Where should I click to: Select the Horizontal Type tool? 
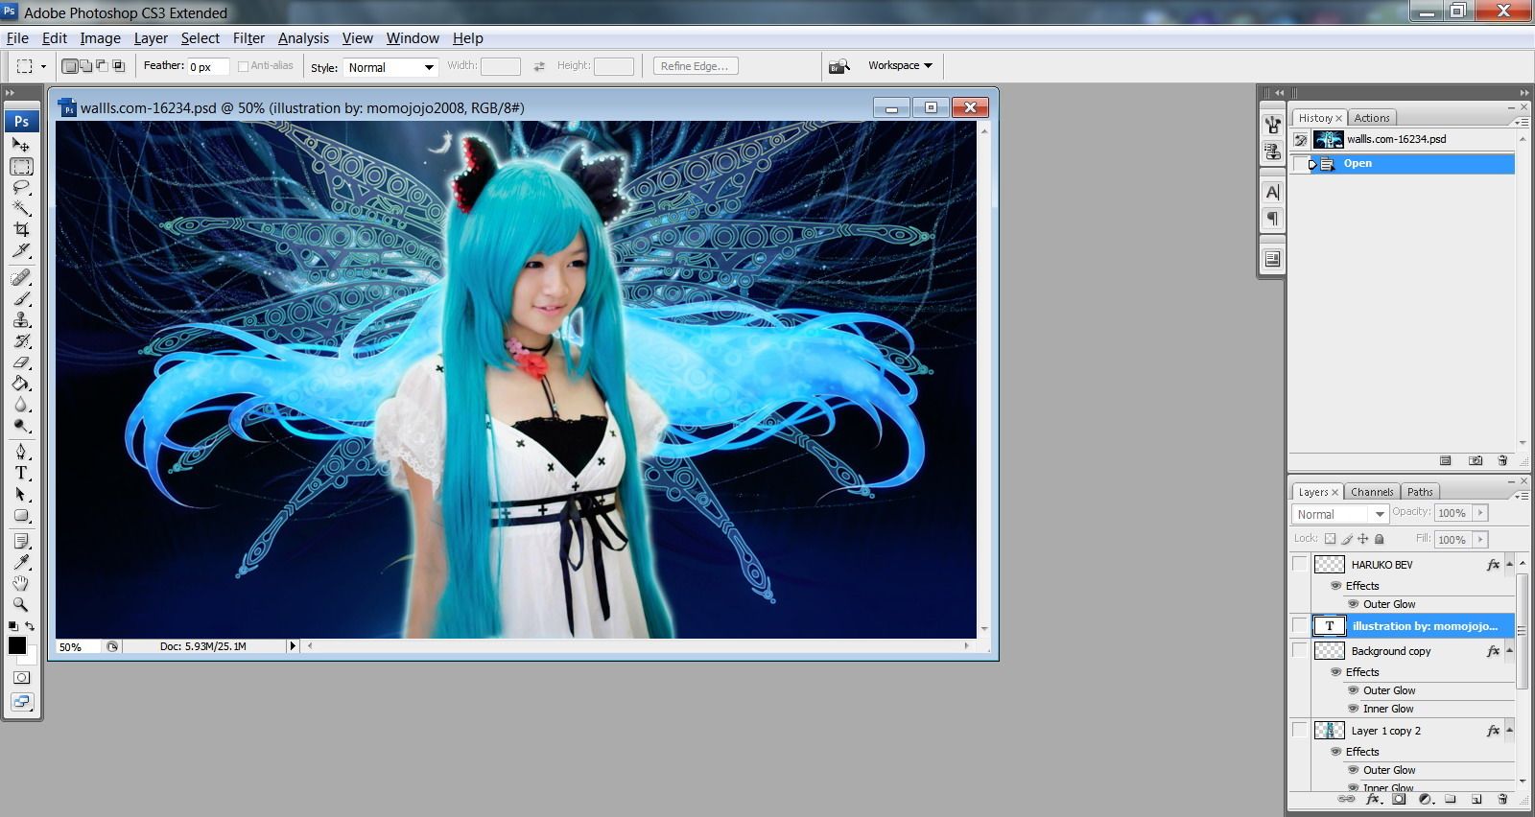pyautogui.click(x=21, y=473)
